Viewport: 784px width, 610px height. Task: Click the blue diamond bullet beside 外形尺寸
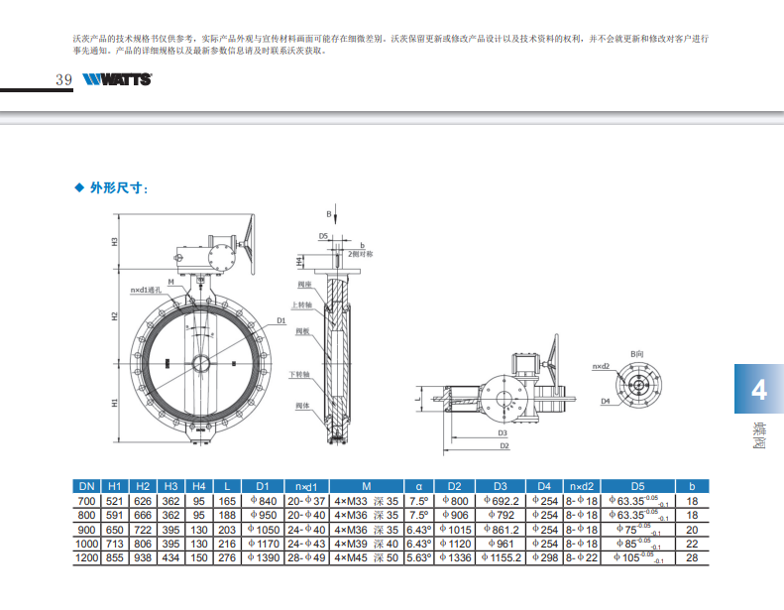pos(80,186)
